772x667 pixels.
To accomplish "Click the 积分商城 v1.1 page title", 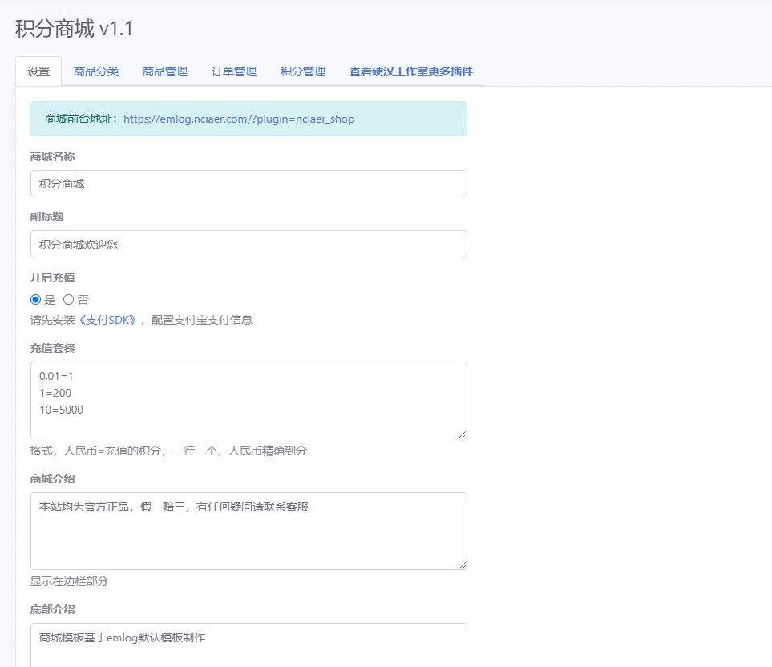I will tap(75, 29).
